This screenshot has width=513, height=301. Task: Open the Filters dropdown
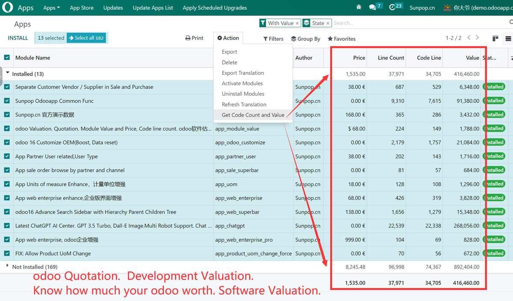(x=273, y=39)
